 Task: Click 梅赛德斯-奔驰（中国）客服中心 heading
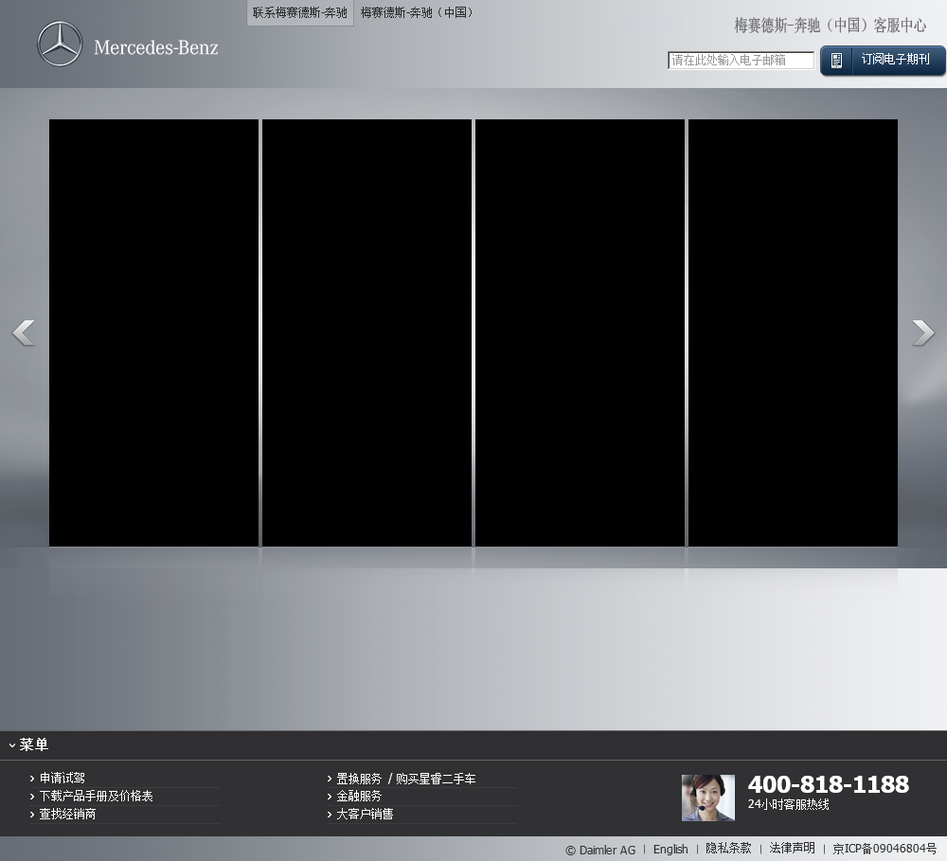(x=830, y=26)
